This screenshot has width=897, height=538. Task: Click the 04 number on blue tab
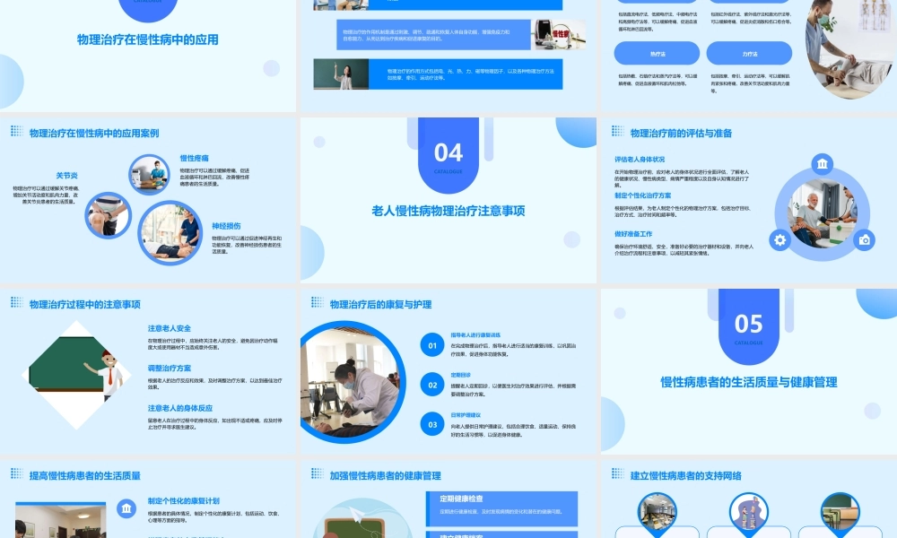[x=448, y=152]
